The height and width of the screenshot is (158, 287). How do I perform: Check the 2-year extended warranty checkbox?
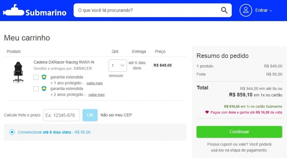point(36,88)
